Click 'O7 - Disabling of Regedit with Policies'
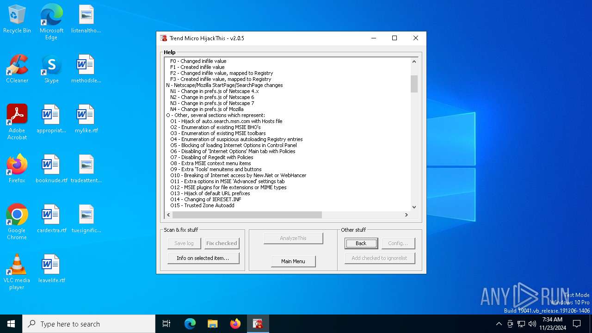Viewport: 592px width, 333px height. (x=211, y=157)
